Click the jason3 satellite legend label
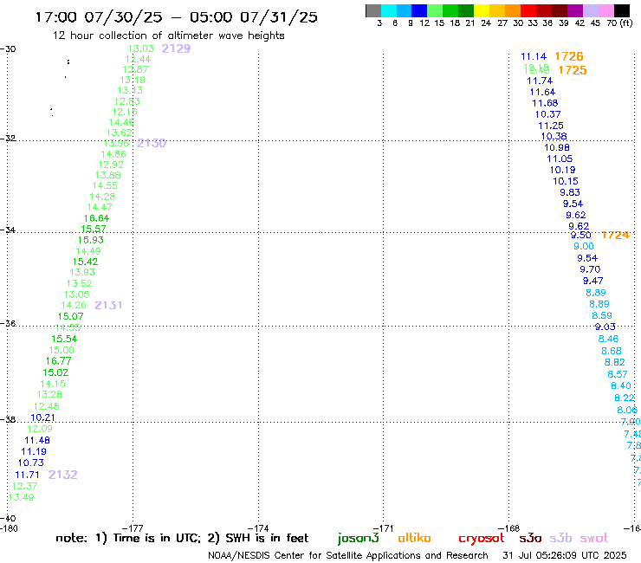Screen dimensions: 641x563 click(x=359, y=538)
